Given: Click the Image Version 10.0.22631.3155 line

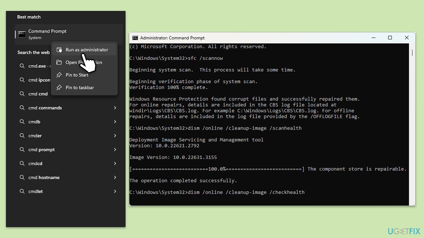Looking at the screenshot, I should 173,157.
